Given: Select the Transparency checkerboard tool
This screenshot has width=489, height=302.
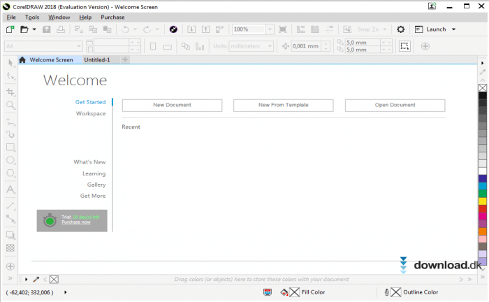Looking at the screenshot, I should tap(10, 248).
